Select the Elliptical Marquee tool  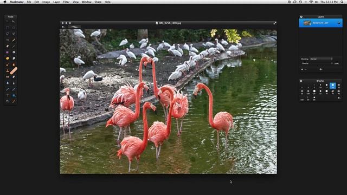point(14,28)
